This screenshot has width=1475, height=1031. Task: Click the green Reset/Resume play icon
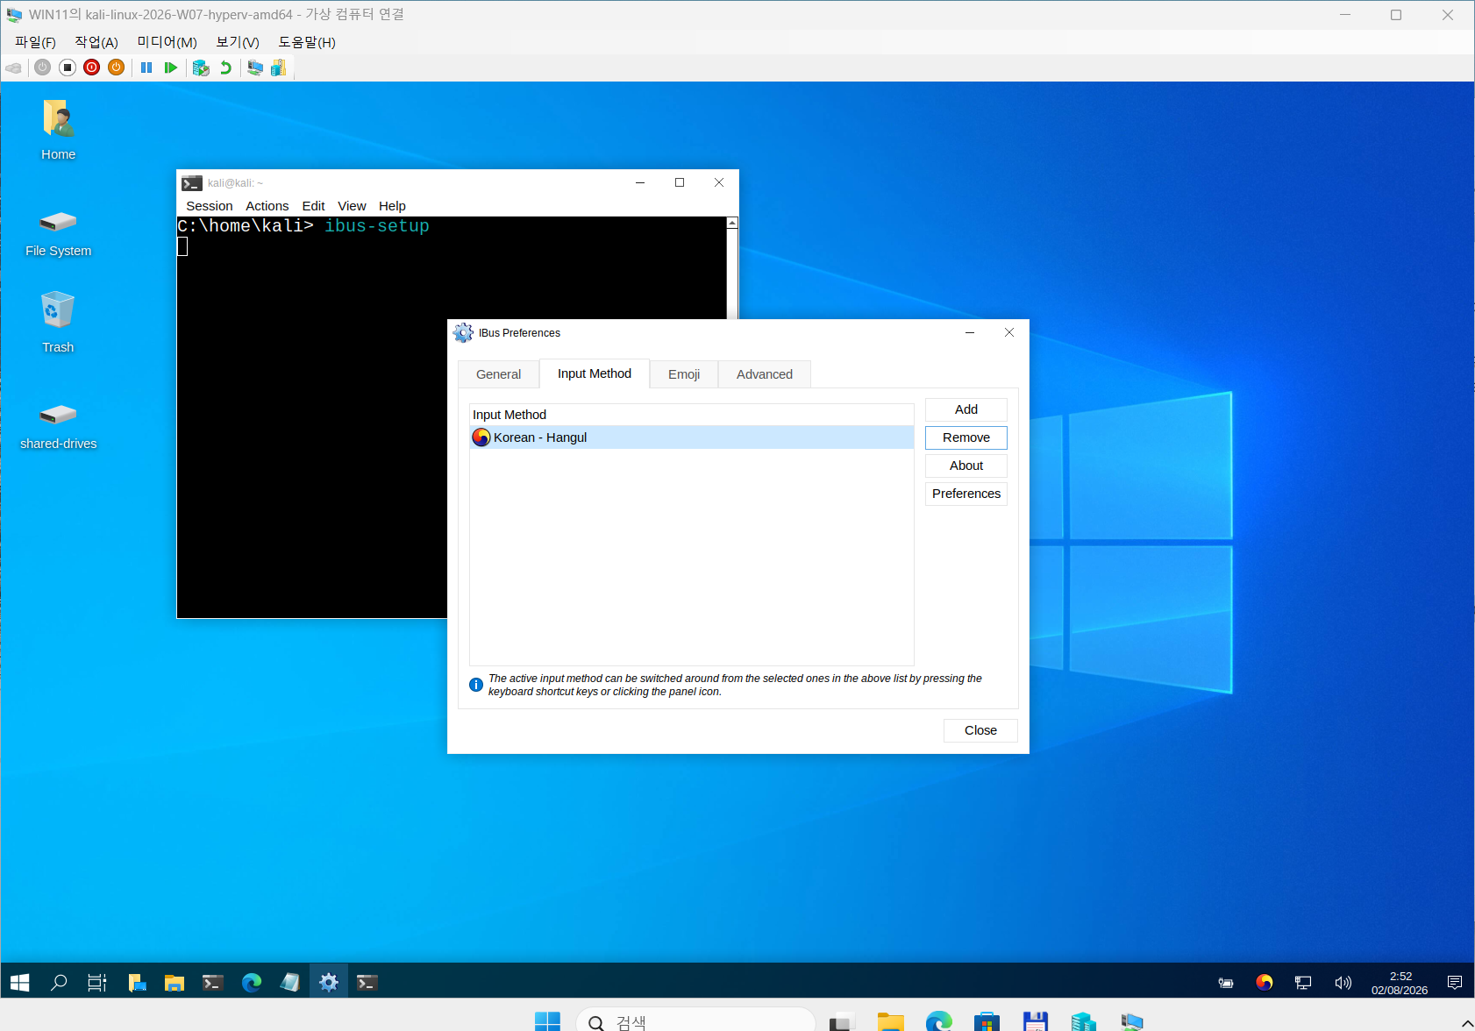click(x=171, y=68)
